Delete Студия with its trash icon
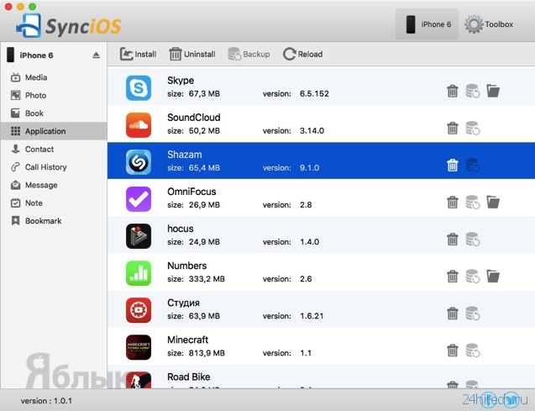Viewport: 535px width, 411px height. (453, 314)
